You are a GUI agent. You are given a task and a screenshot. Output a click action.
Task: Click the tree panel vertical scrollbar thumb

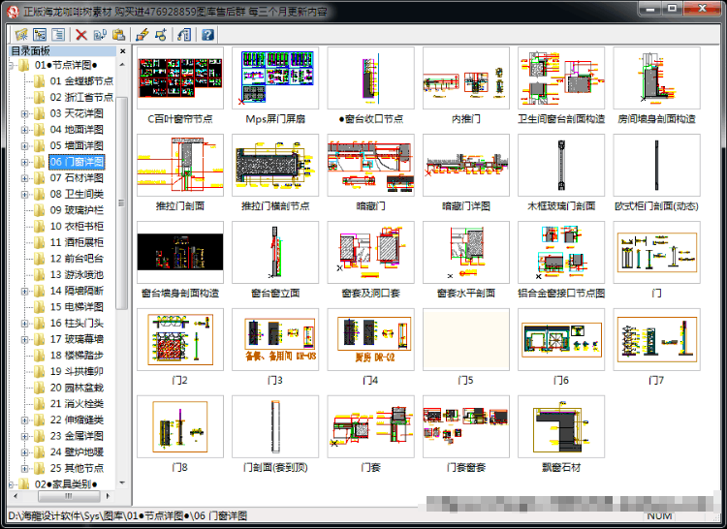point(122,202)
